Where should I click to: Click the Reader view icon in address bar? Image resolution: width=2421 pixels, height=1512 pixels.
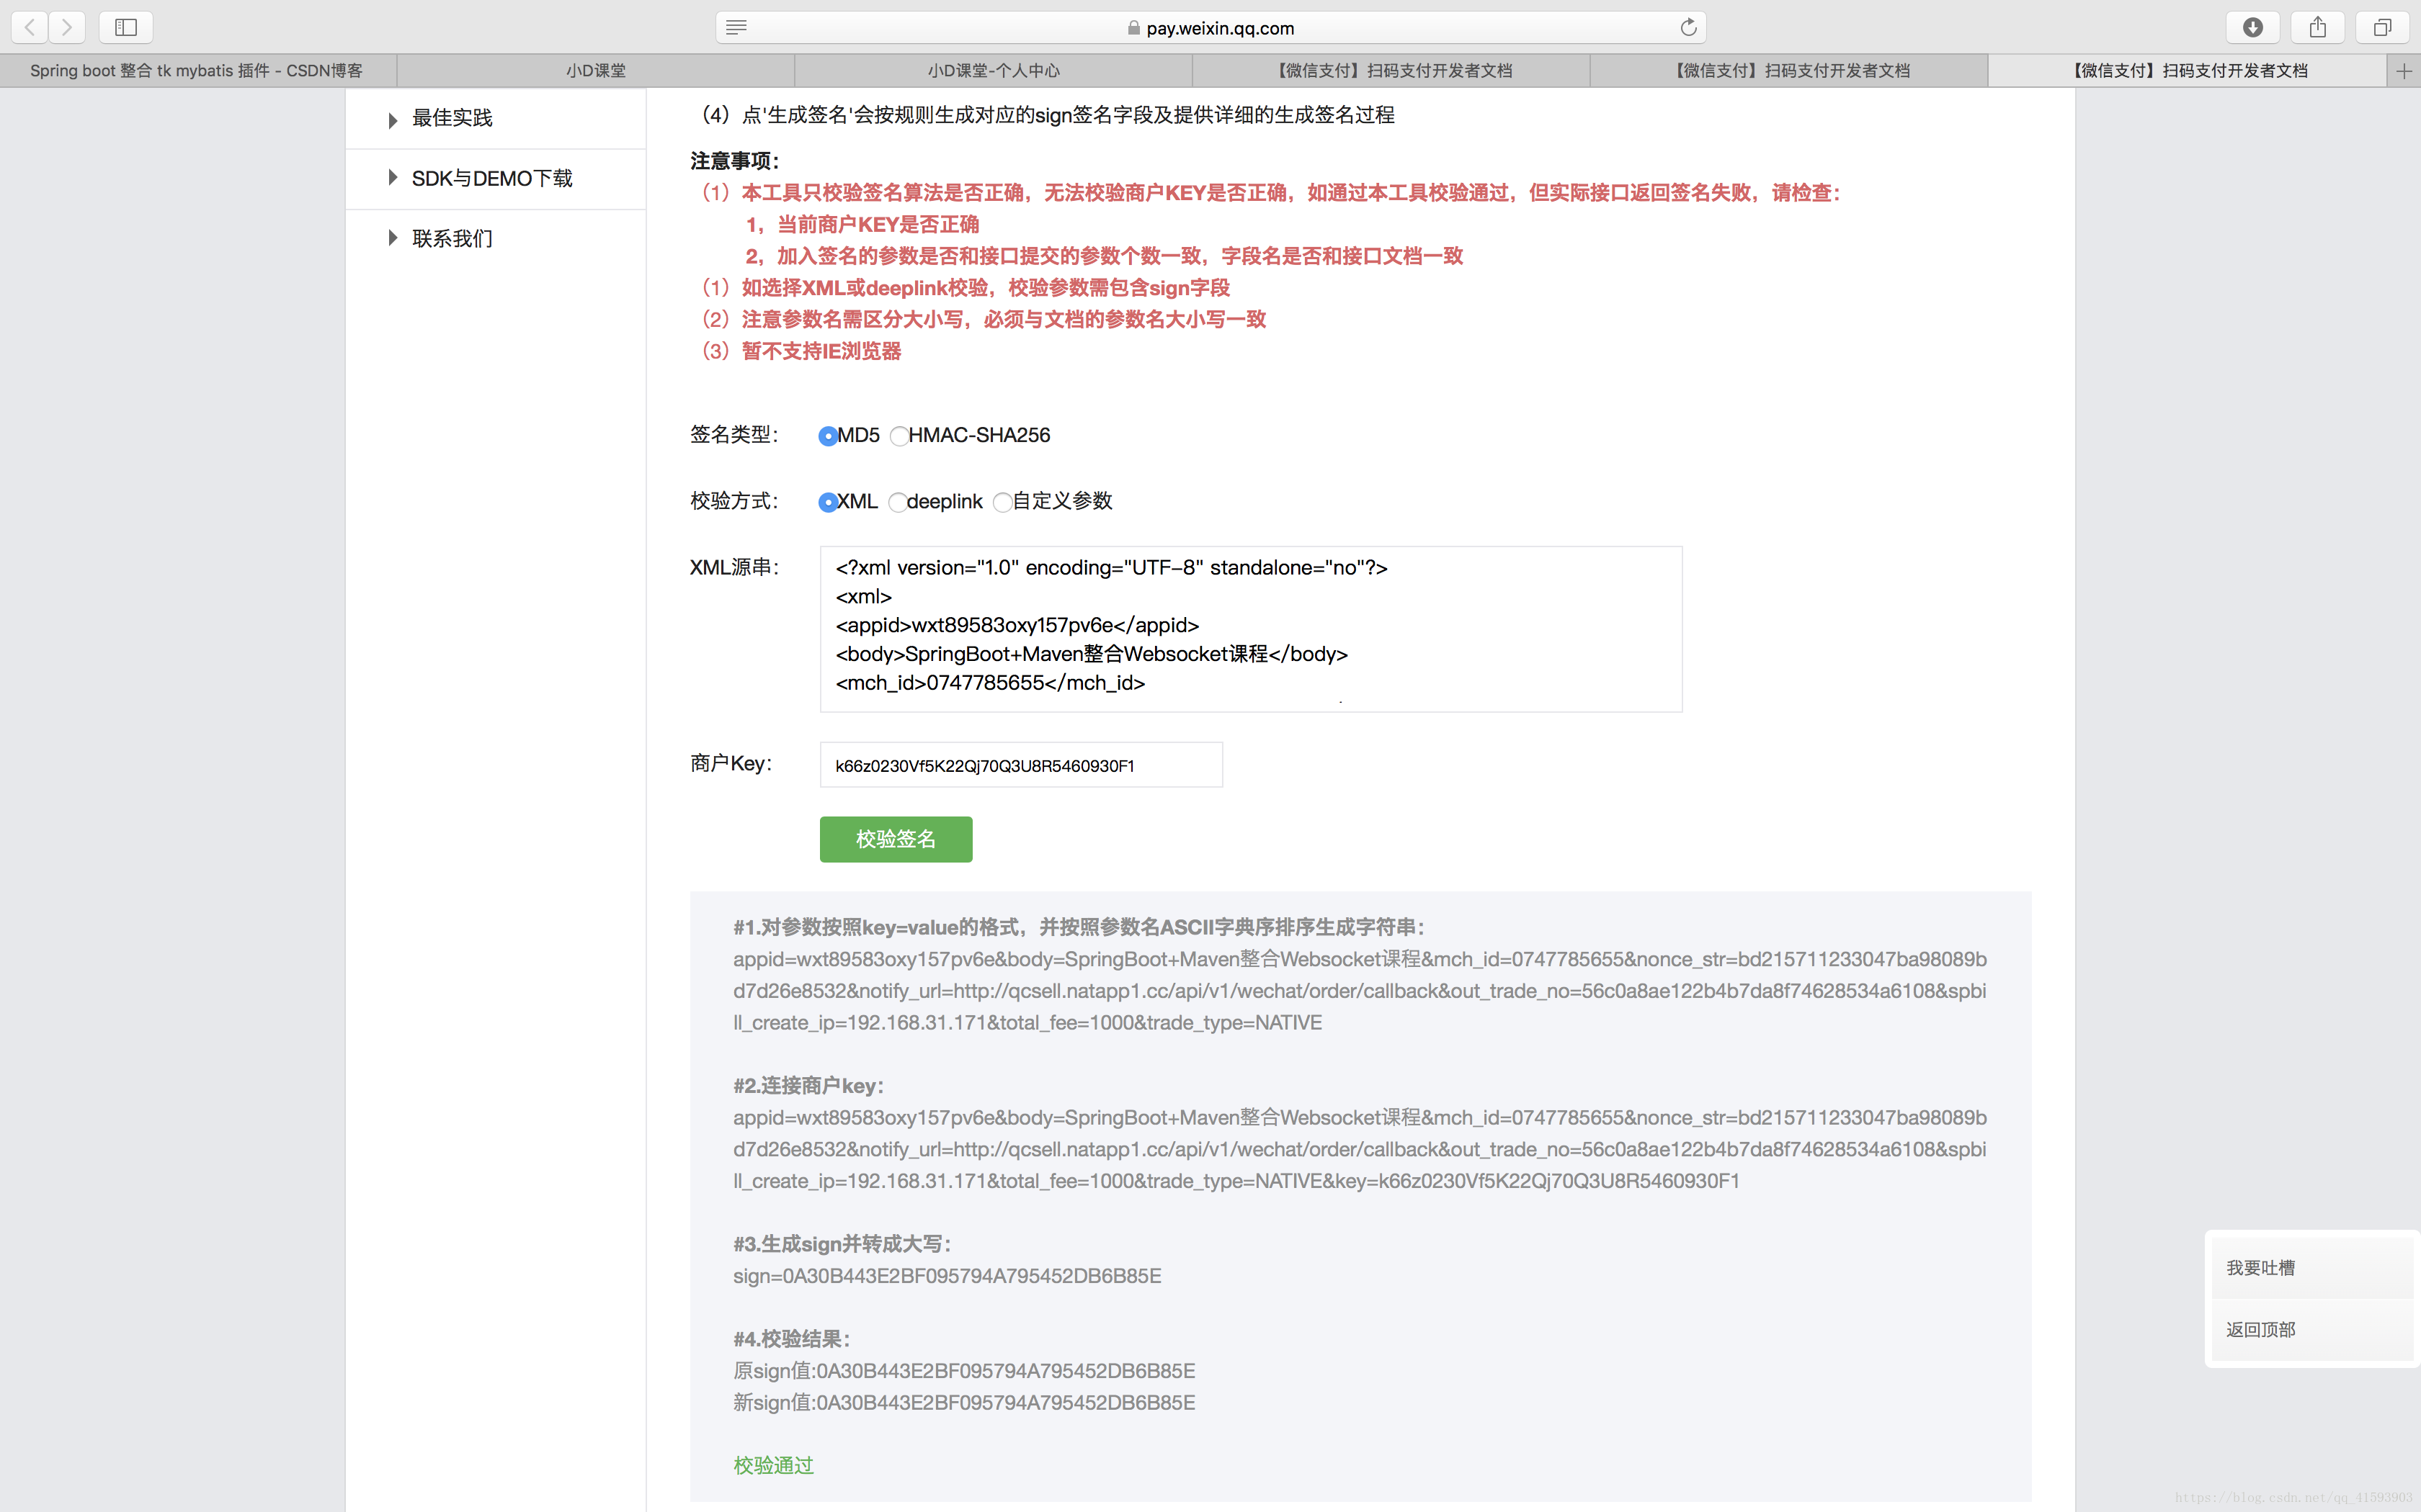tap(736, 27)
